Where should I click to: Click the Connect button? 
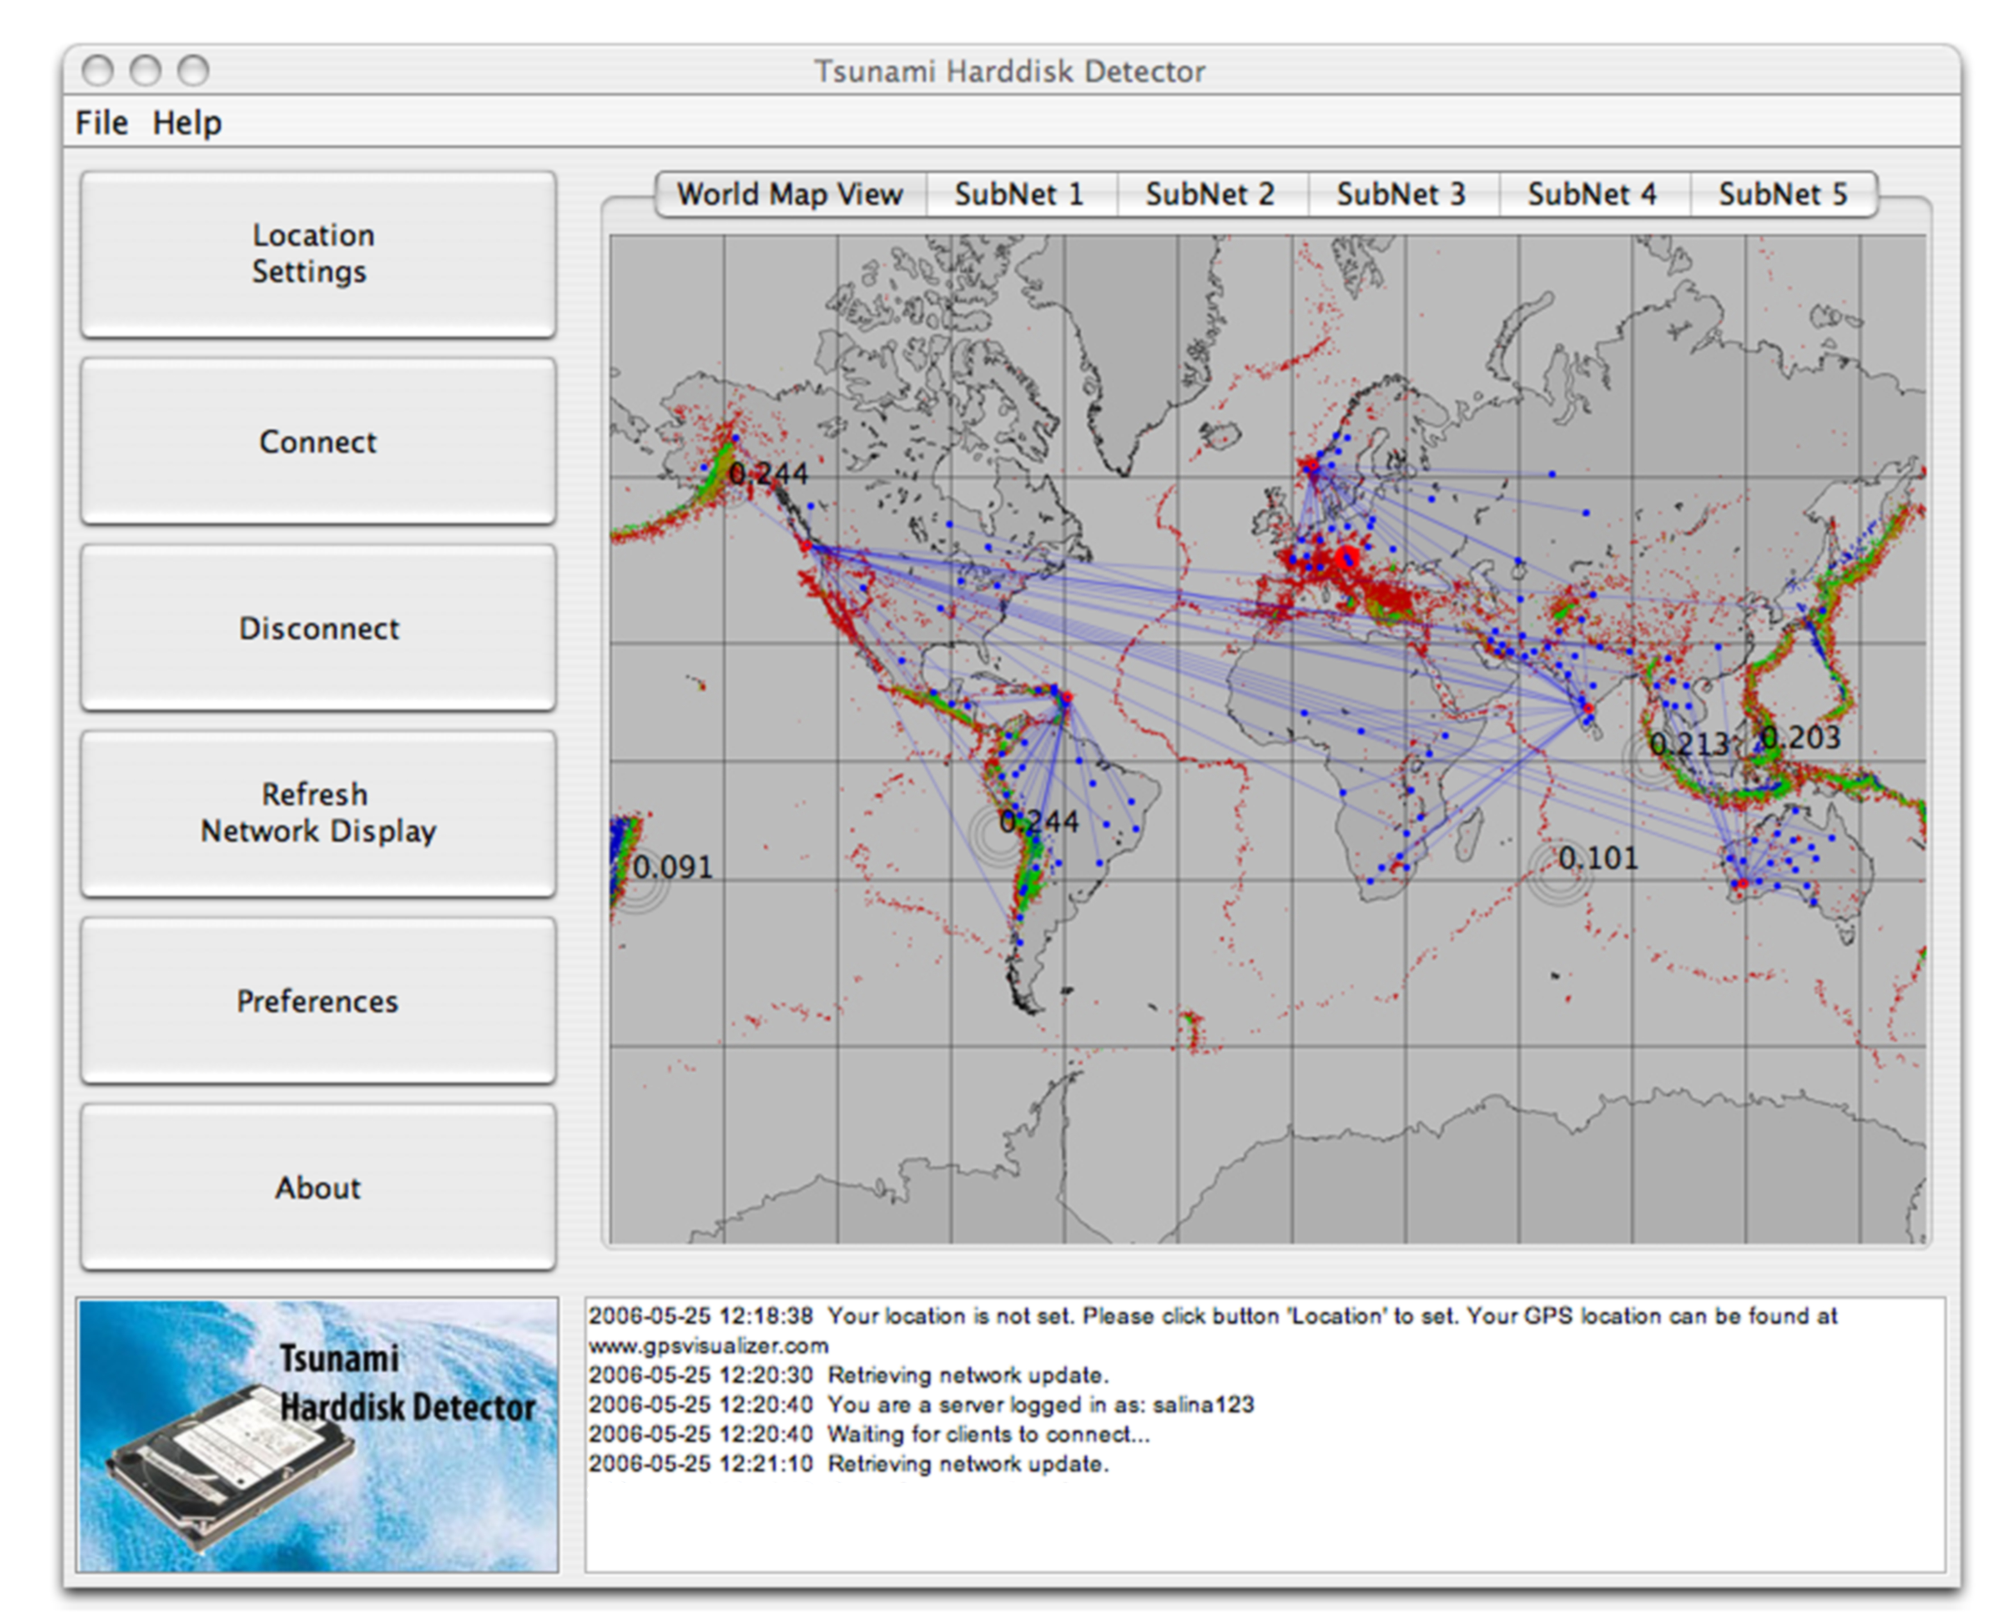(318, 441)
